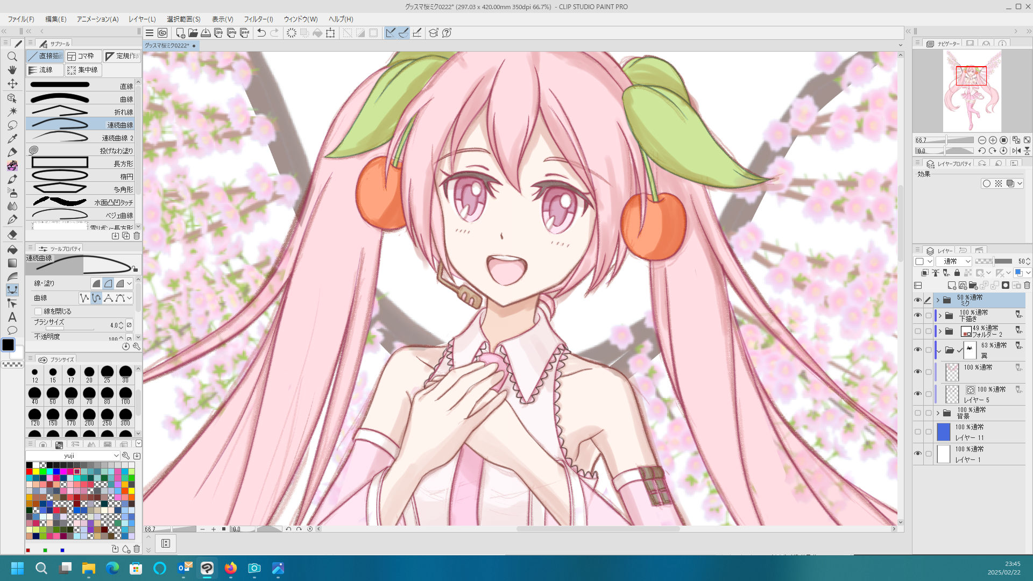Select the 流線 tool group
This screenshot has width=1033, height=581.
[45, 70]
